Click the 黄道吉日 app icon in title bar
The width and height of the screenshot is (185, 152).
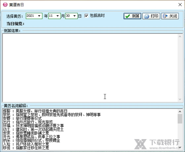pos(5,4)
